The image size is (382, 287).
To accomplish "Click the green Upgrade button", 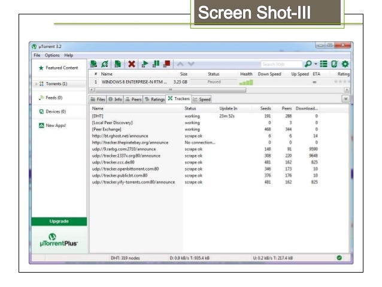I will pyautogui.click(x=59, y=222).
